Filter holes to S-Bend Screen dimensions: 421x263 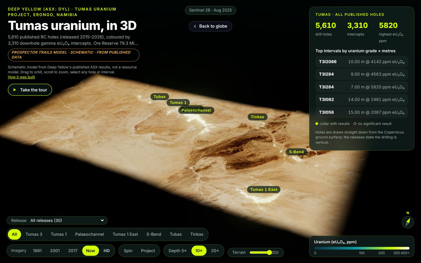(x=154, y=234)
